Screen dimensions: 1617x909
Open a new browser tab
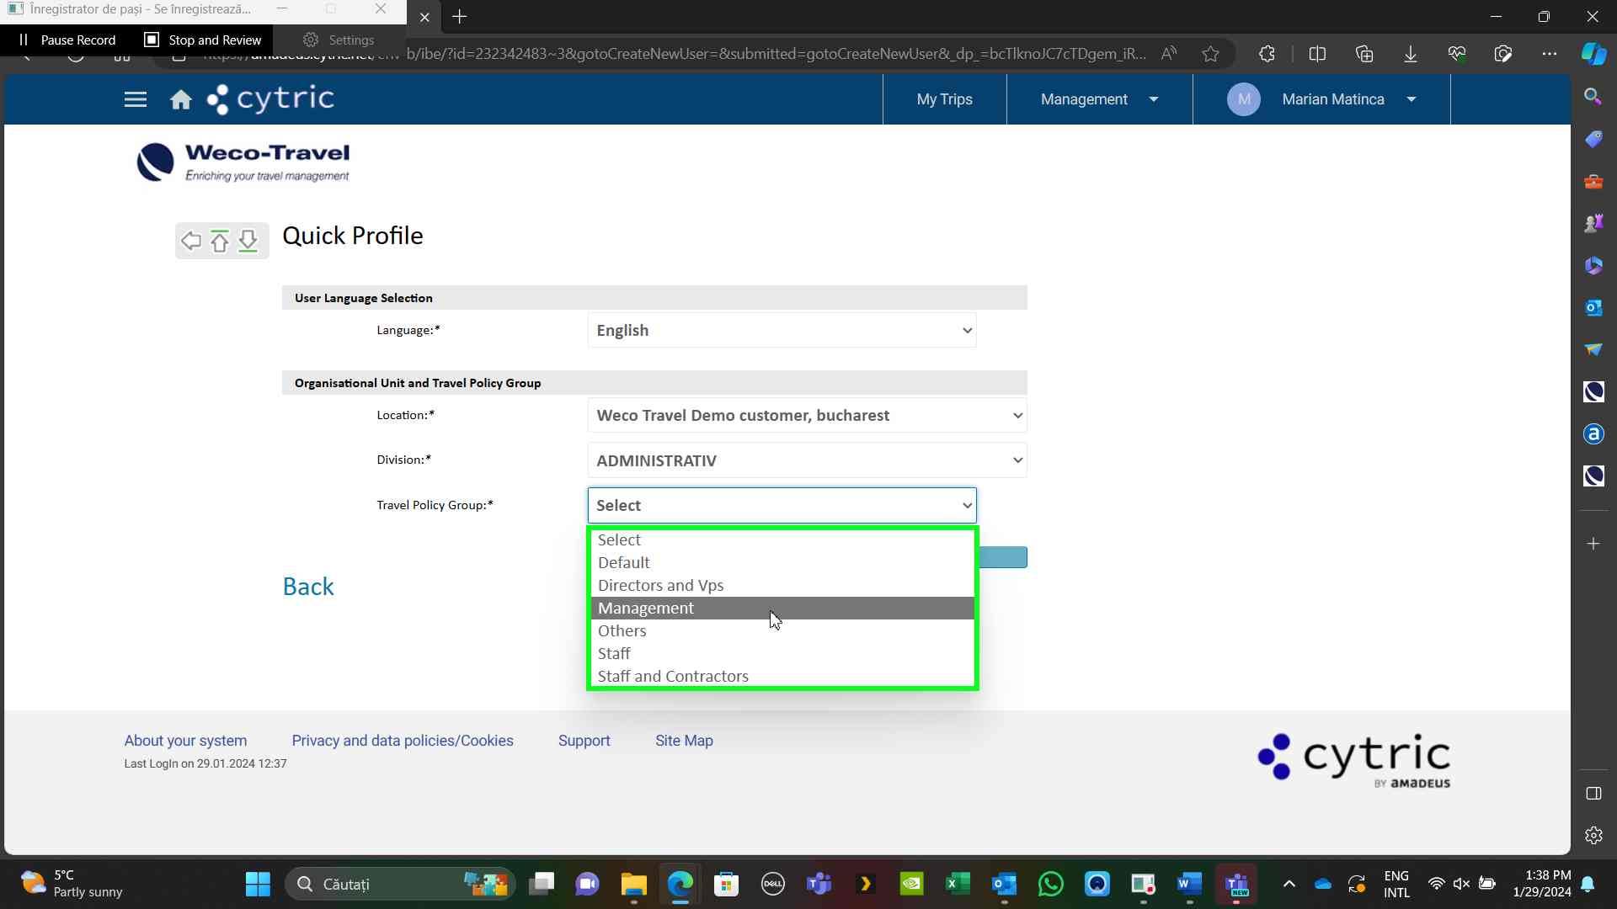pos(459,17)
